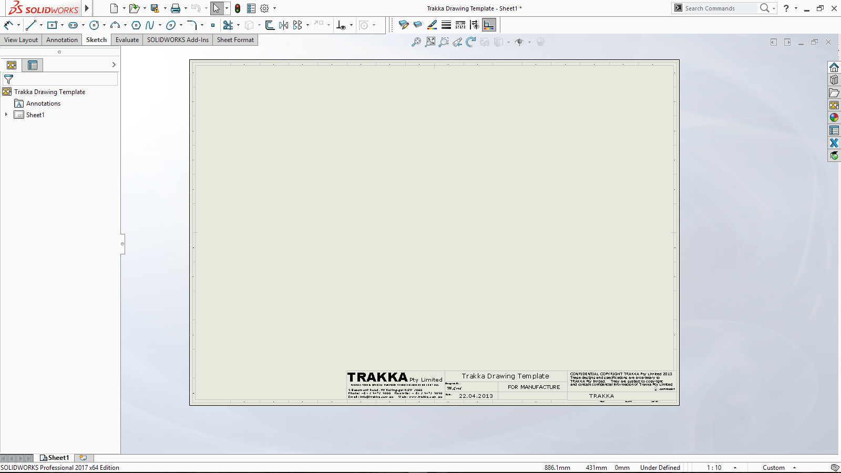Toggle Color Display Mode button

489,25
